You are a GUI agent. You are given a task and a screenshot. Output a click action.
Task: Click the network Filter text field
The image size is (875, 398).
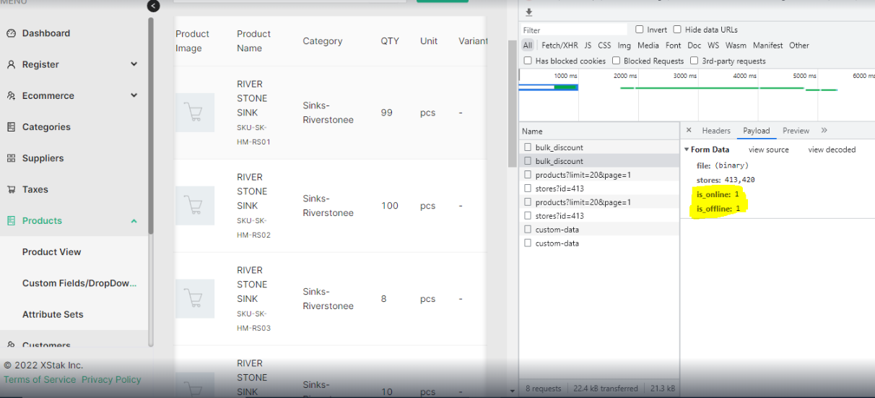point(574,30)
